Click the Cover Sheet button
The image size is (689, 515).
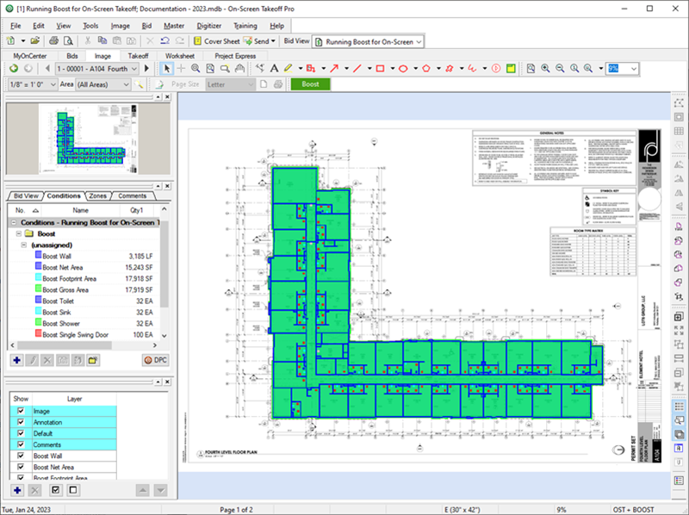click(x=217, y=41)
